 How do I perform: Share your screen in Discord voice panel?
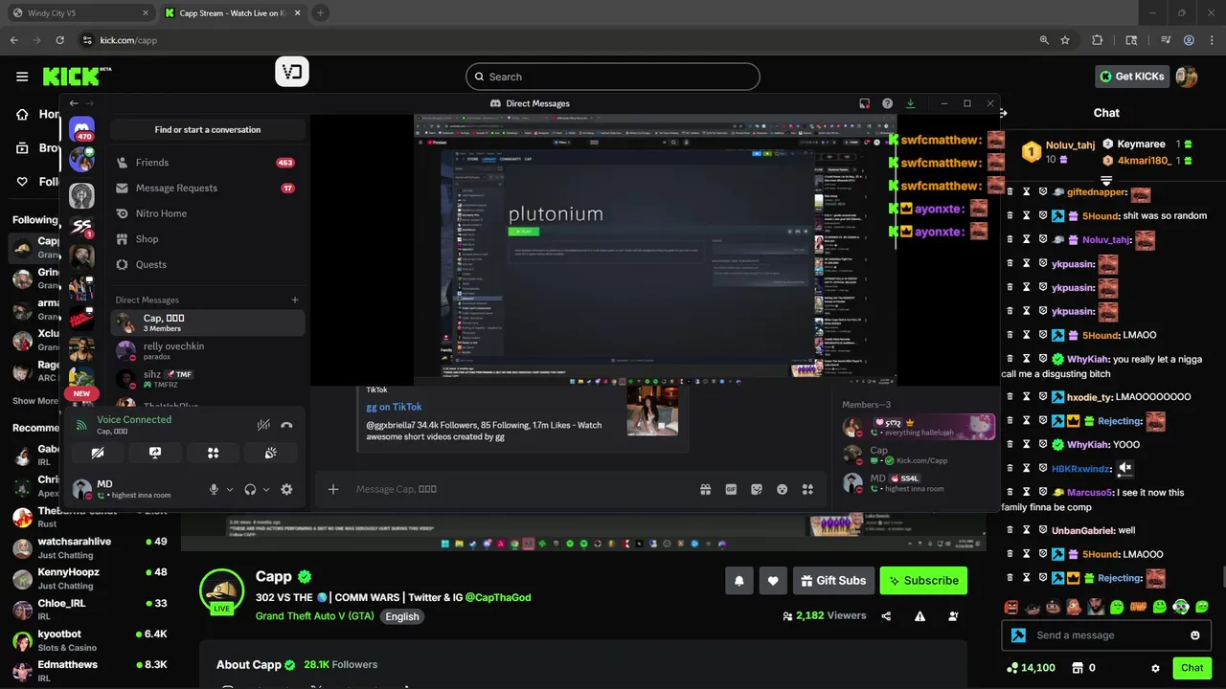pos(155,453)
